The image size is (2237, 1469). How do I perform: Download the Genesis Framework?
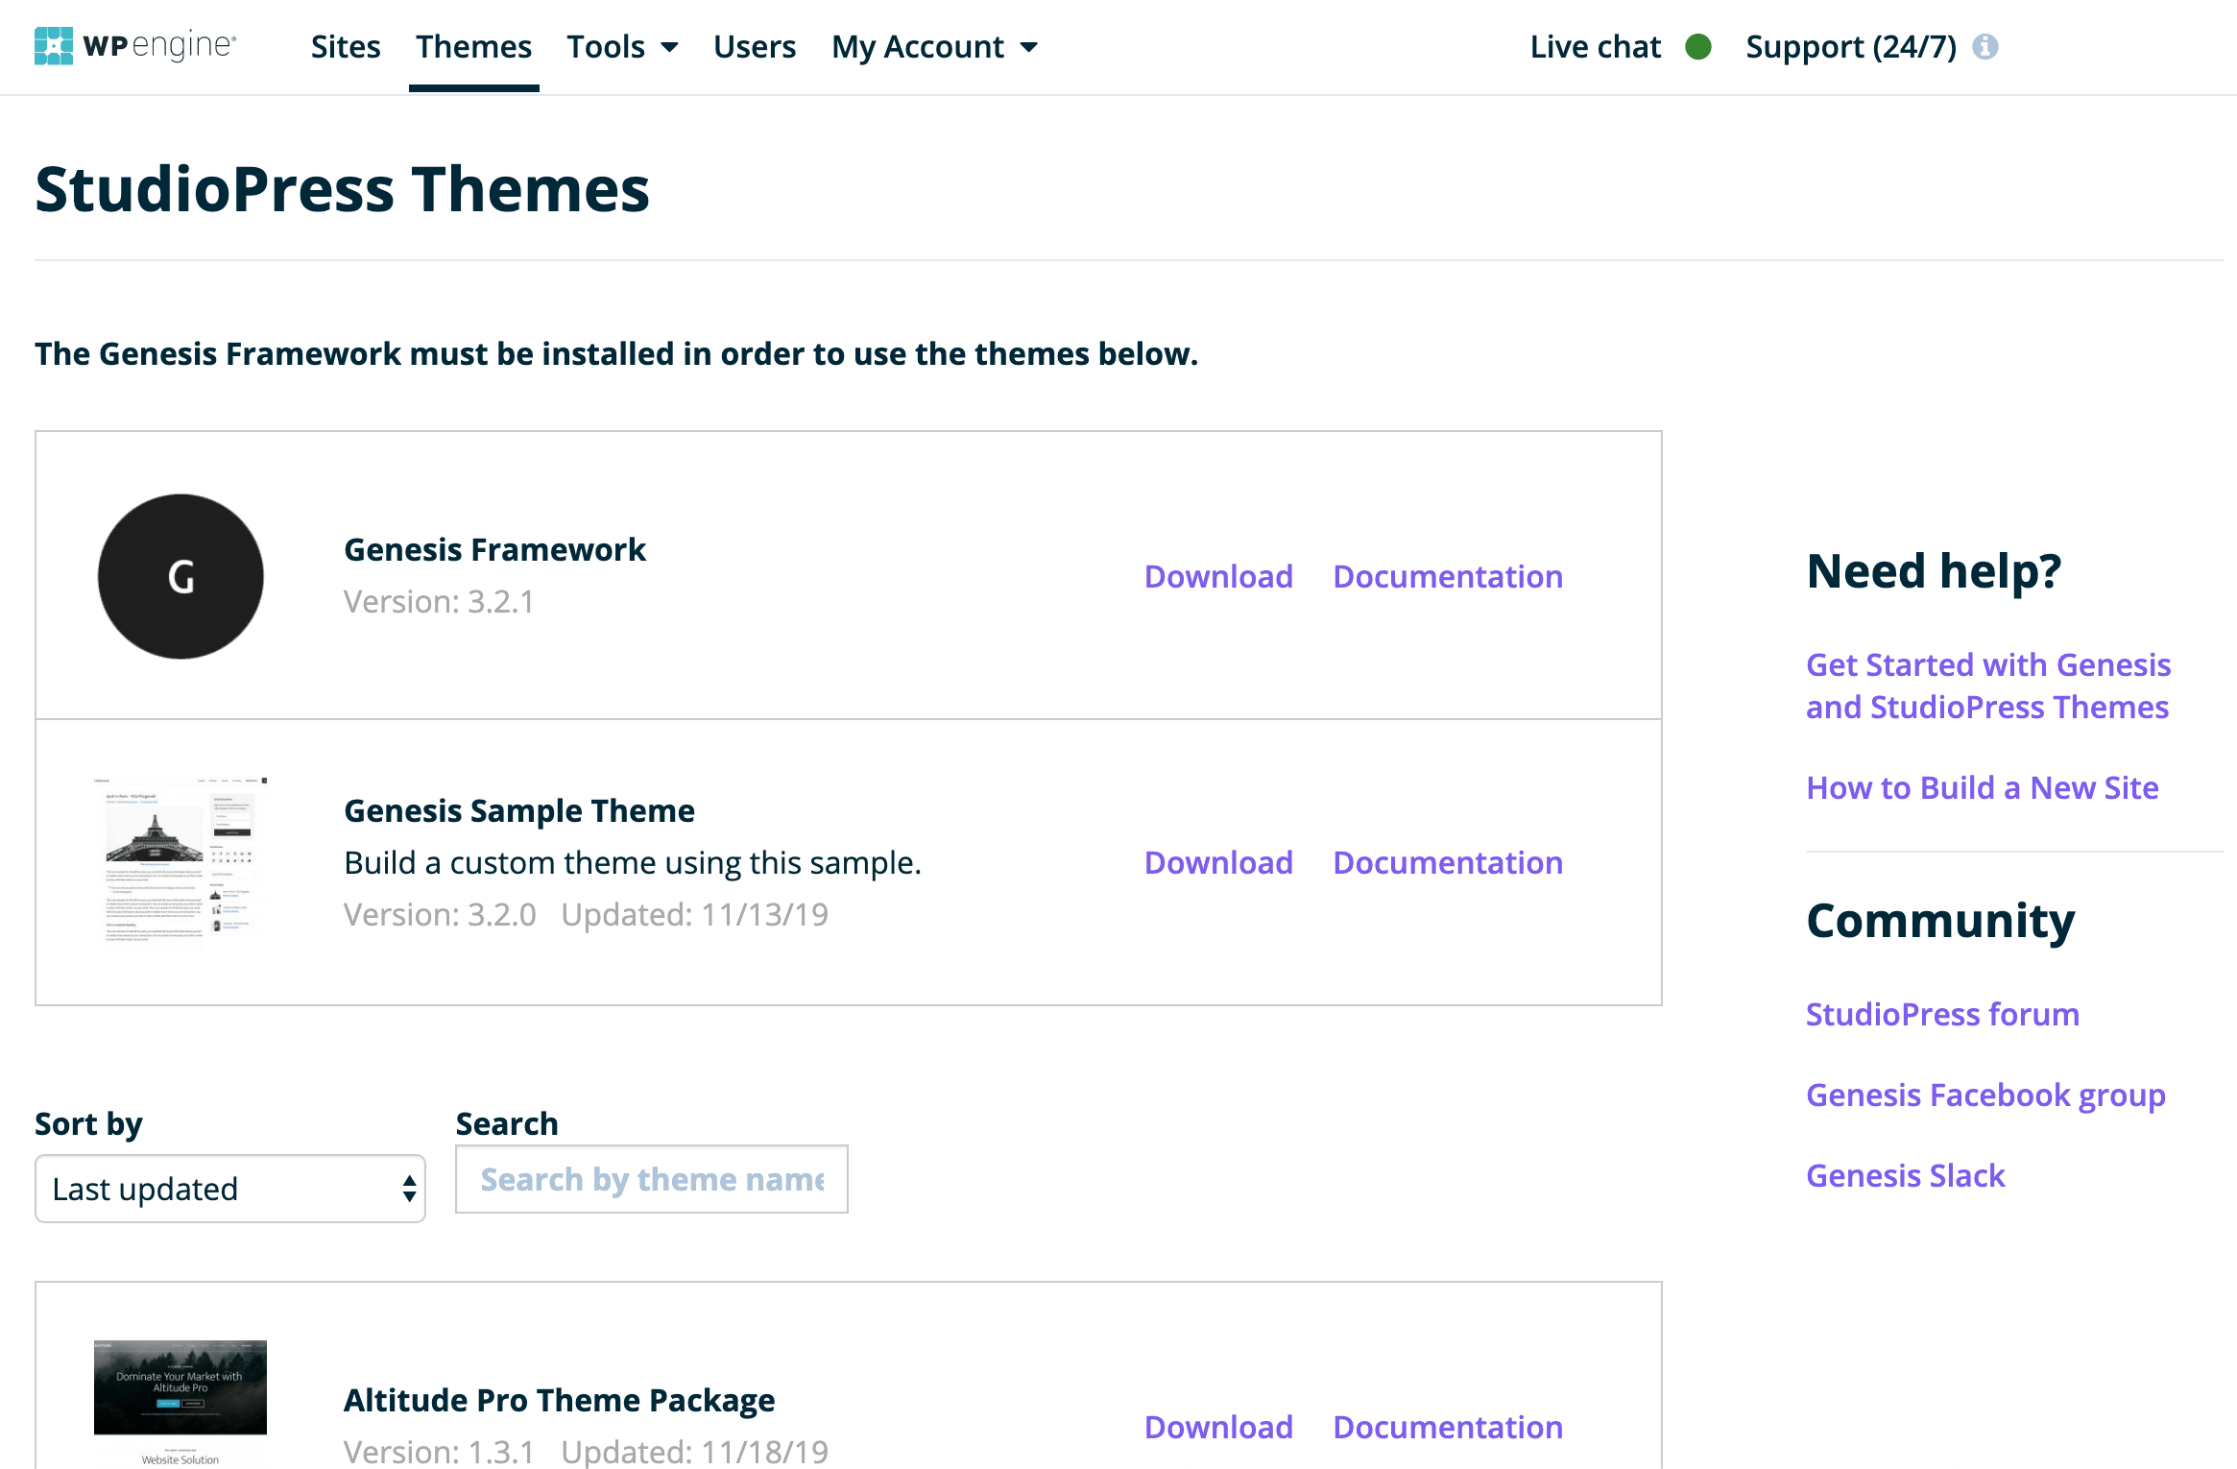point(1218,576)
